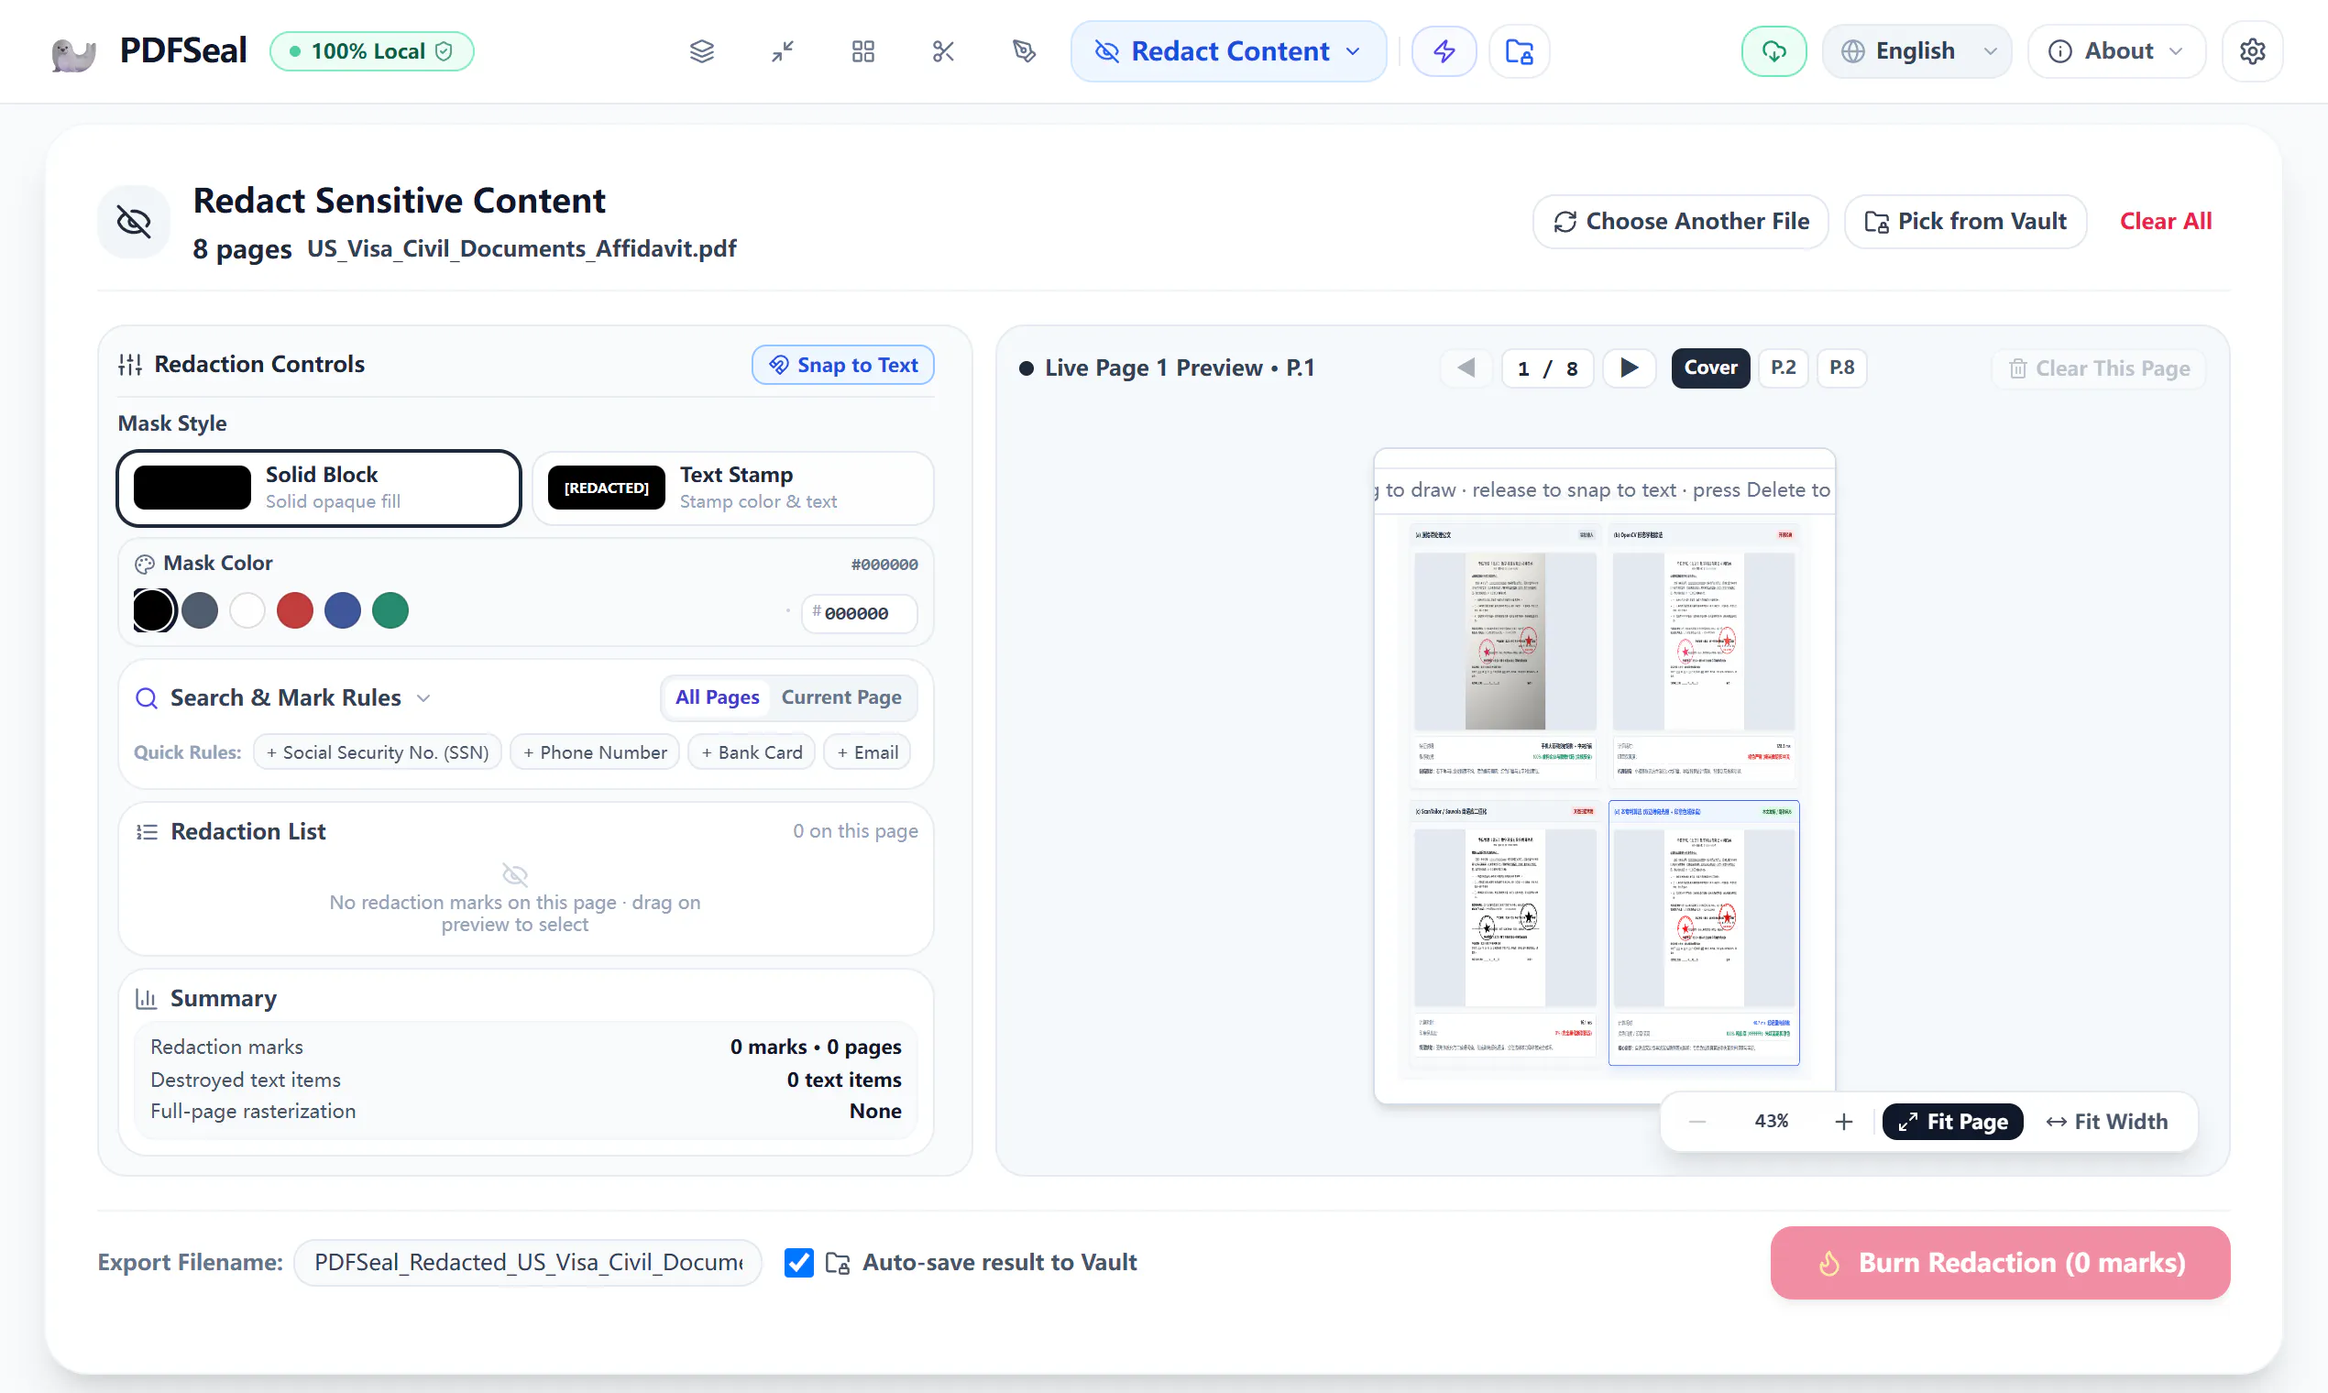This screenshot has height=1393, width=2328.
Task: Choose the blue mask color swatch
Action: pyautogui.click(x=343, y=611)
